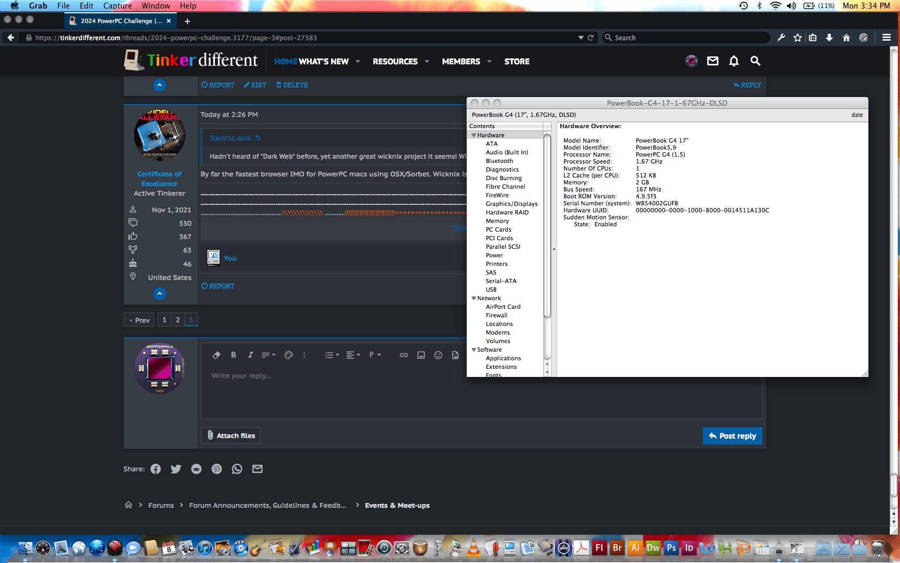Open more options vertical dots in editor

304,355
